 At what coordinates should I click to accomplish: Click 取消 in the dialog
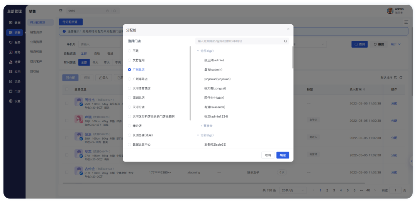[268, 155]
